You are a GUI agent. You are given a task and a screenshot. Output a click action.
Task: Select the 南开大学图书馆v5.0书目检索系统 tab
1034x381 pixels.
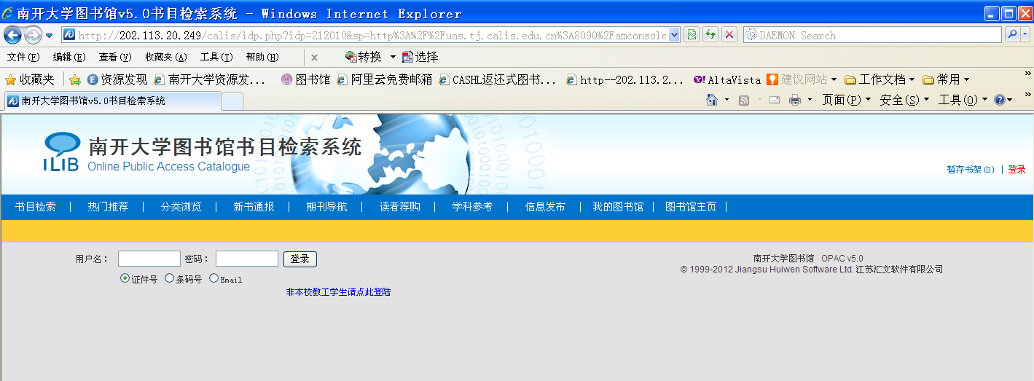pos(112,101)
